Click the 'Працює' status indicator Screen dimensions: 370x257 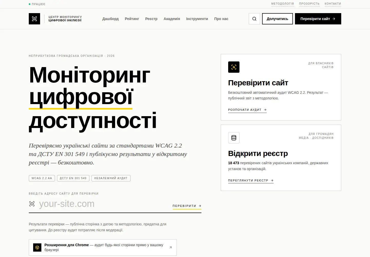(x=37, y=4)
